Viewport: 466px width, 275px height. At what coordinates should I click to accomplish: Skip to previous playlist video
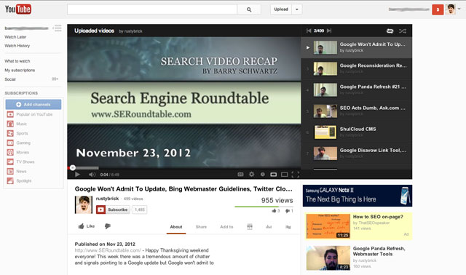tap(309, 31)
